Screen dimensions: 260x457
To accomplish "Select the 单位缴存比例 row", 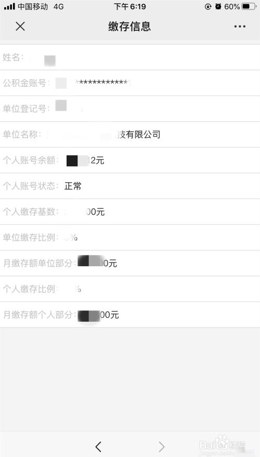I will (130, 238).
